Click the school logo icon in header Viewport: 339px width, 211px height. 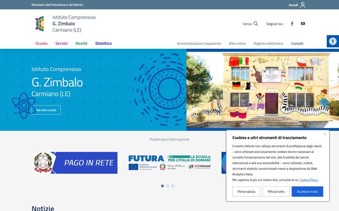40,24
